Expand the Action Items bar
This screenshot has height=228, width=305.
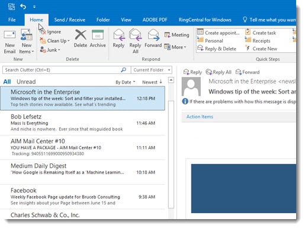coord(239,117)
